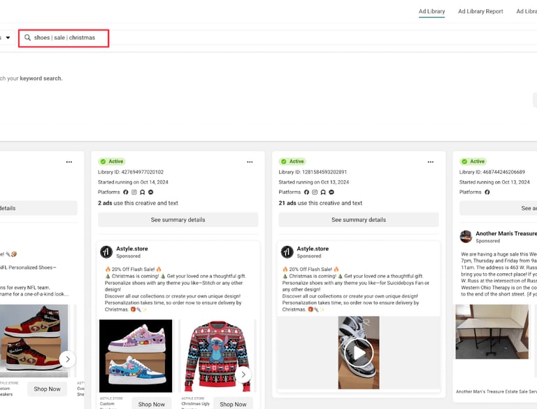537x409 pixels.
Task: Click Messenger platform icon on ad 427694977020102
Action: (x=151, y=192)
